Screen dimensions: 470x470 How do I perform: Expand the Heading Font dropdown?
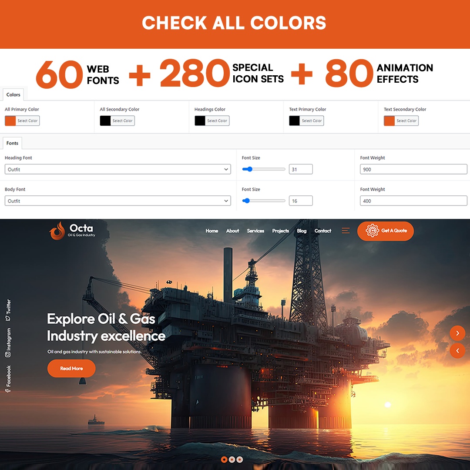(x=117, y=169)
